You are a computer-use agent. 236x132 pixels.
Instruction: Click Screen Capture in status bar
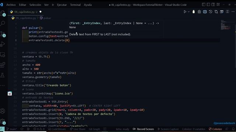168,129
